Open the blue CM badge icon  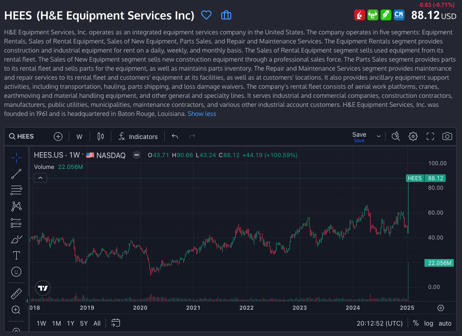tap(399, 15)
